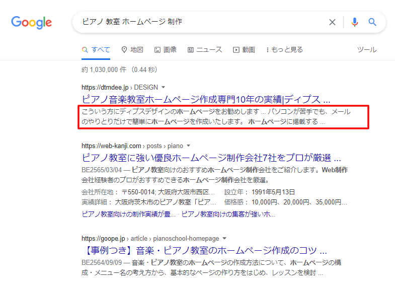Open ツール search tools

pyautogui.click(x=367, y=50)
